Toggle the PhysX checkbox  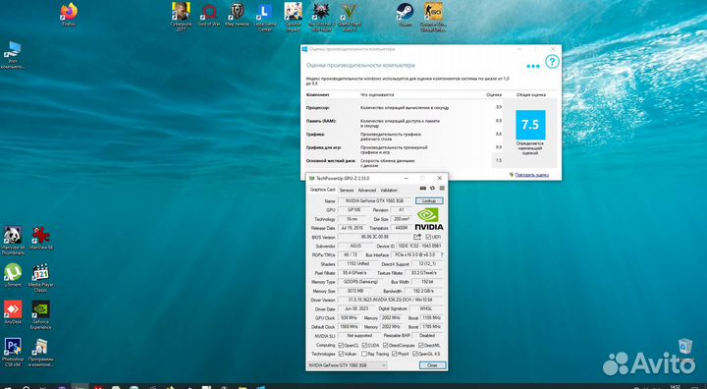coord(395,354)
